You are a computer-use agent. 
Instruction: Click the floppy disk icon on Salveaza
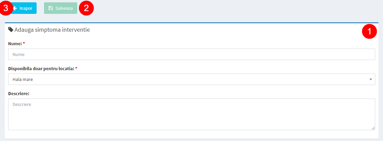coord(50,8)
